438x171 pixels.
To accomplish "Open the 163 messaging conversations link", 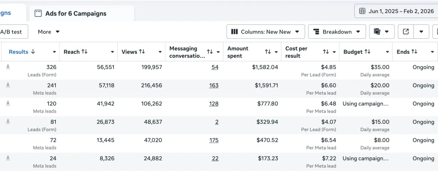I will [214, 85].
